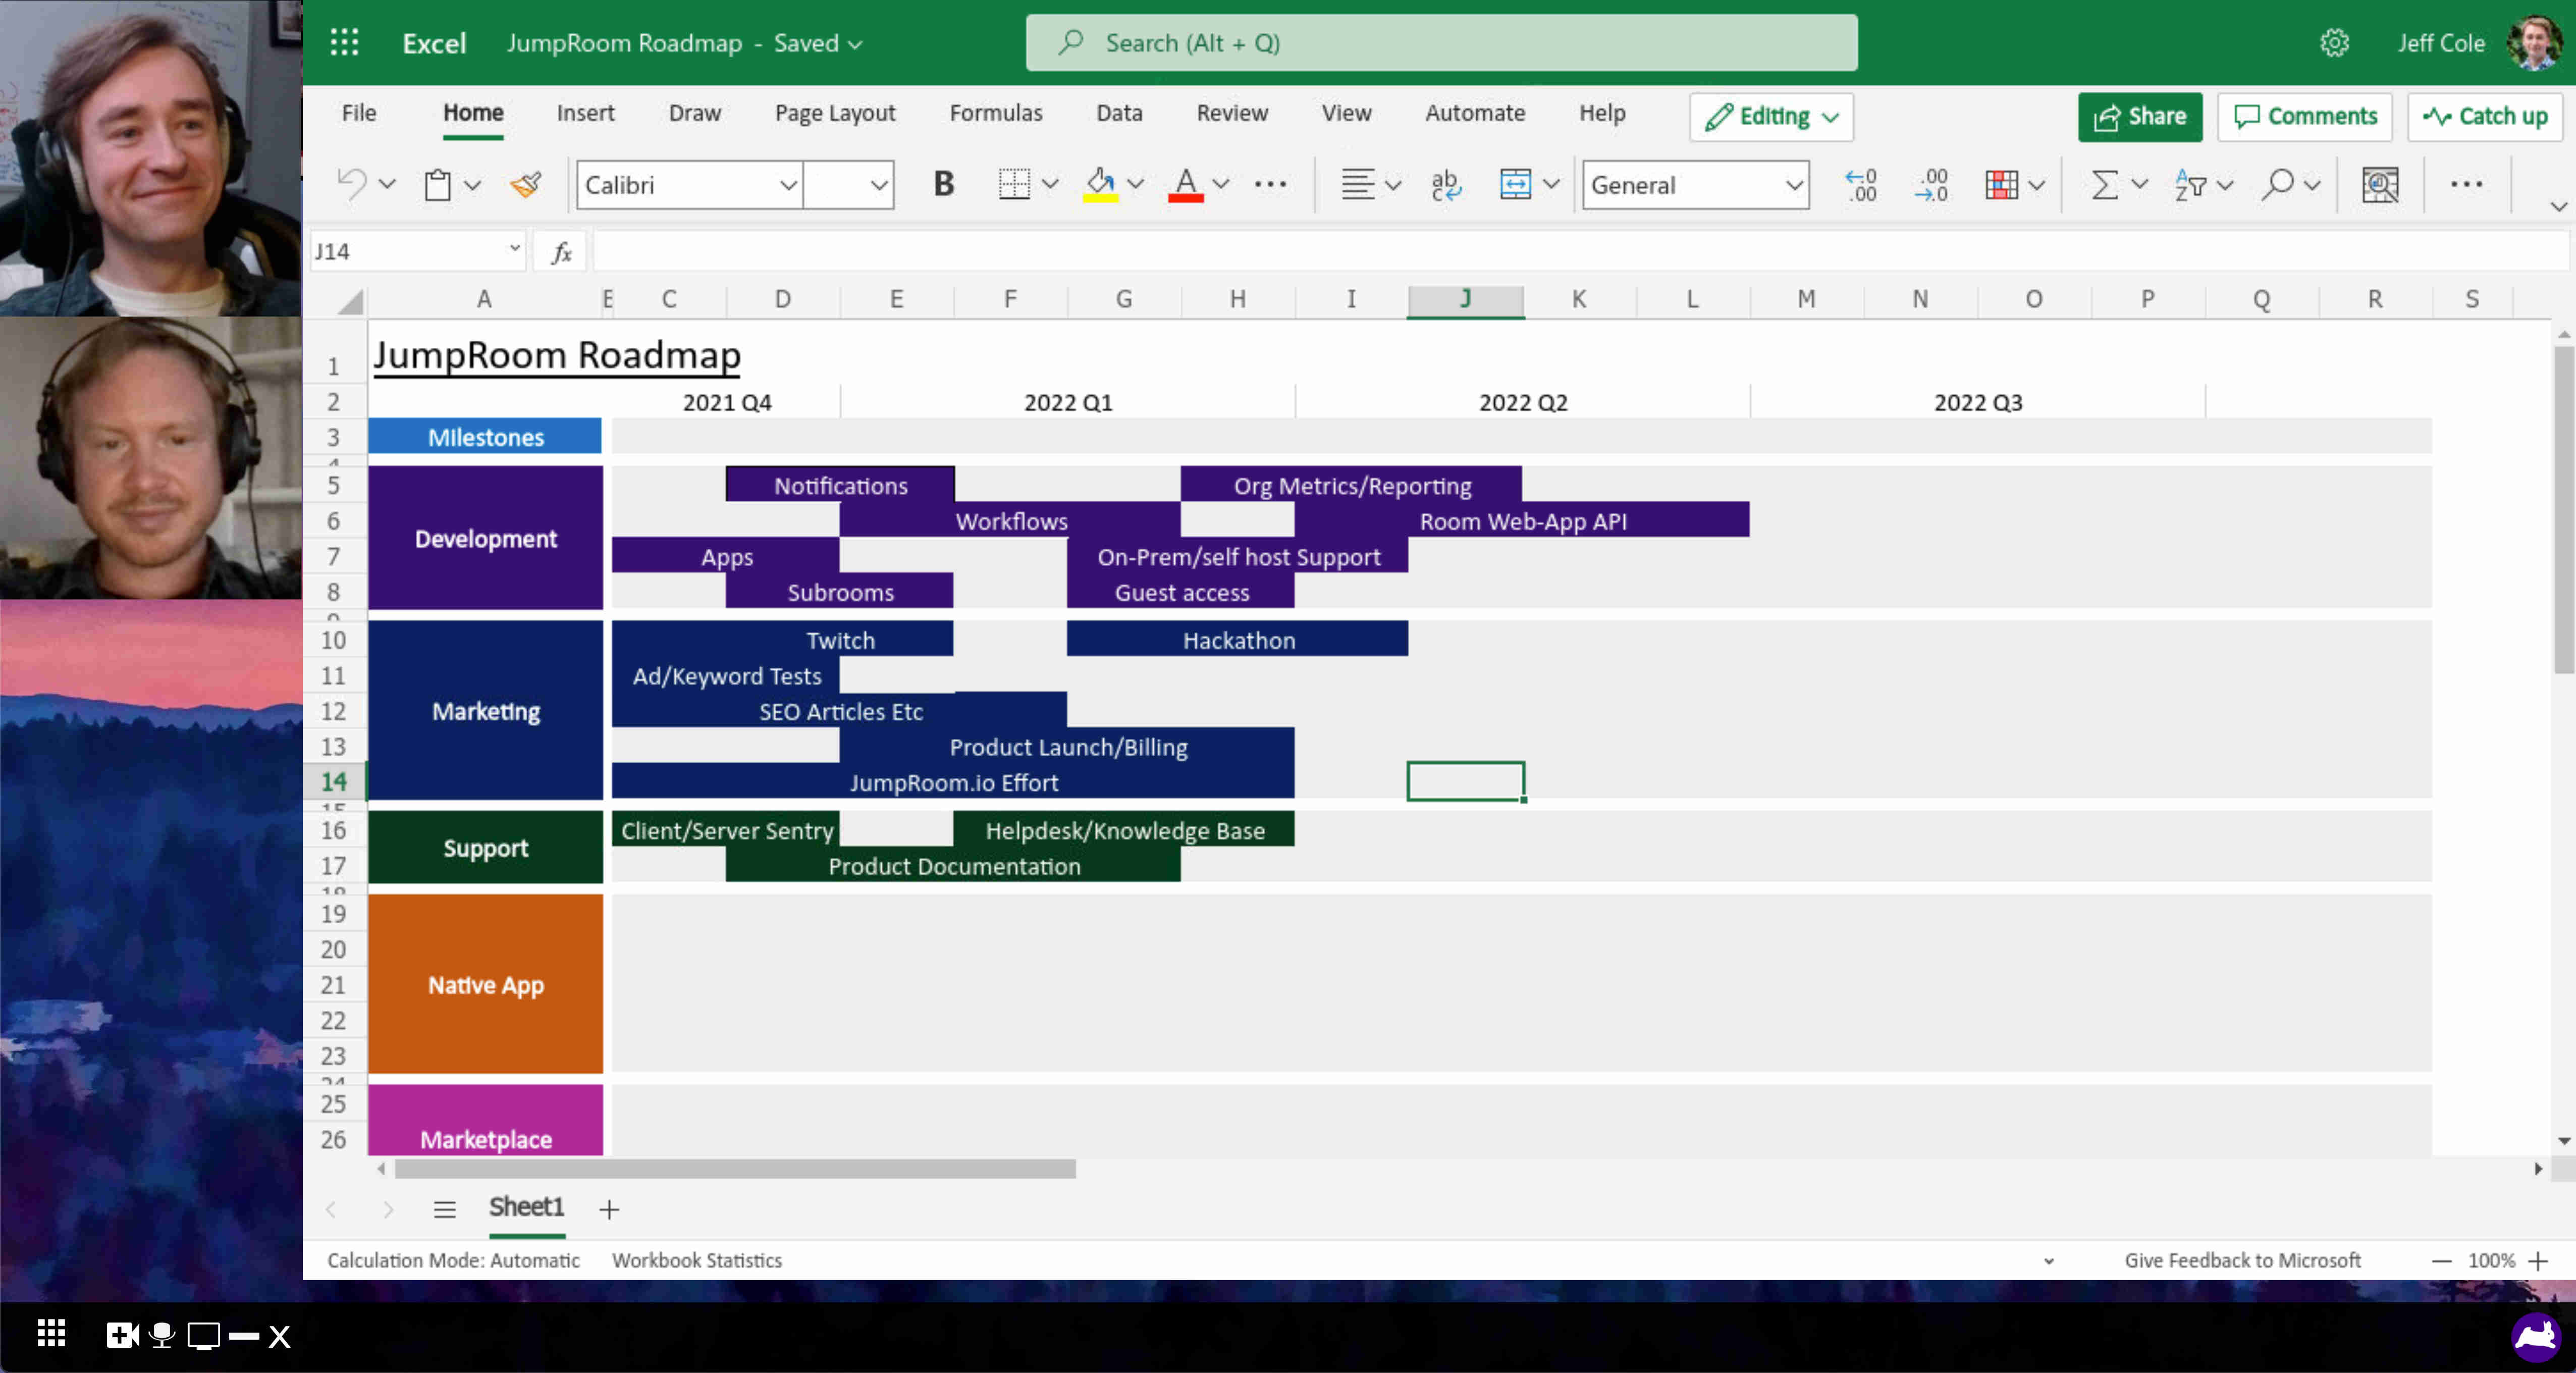
Task: Apply the red font color
Action: click(x=1186, y=184)
